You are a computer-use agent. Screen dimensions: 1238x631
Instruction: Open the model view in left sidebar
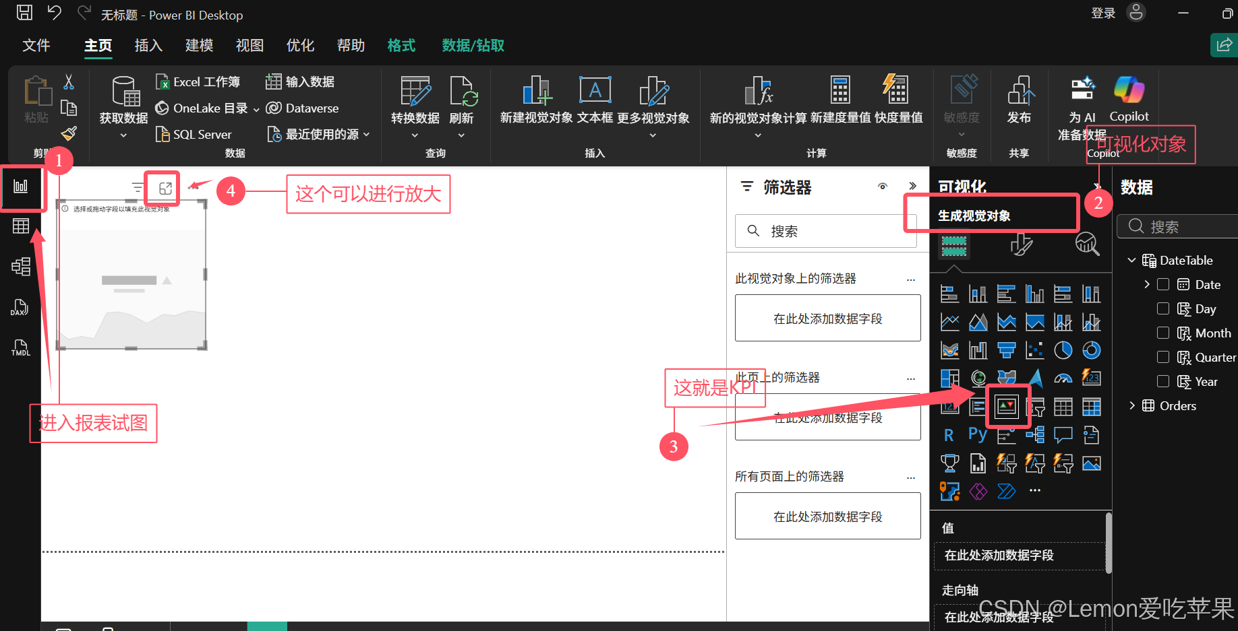[21, 267]
